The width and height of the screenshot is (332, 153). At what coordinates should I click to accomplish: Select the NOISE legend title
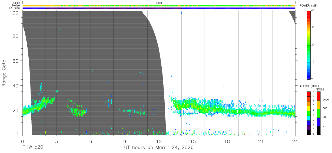pos(320,89)
